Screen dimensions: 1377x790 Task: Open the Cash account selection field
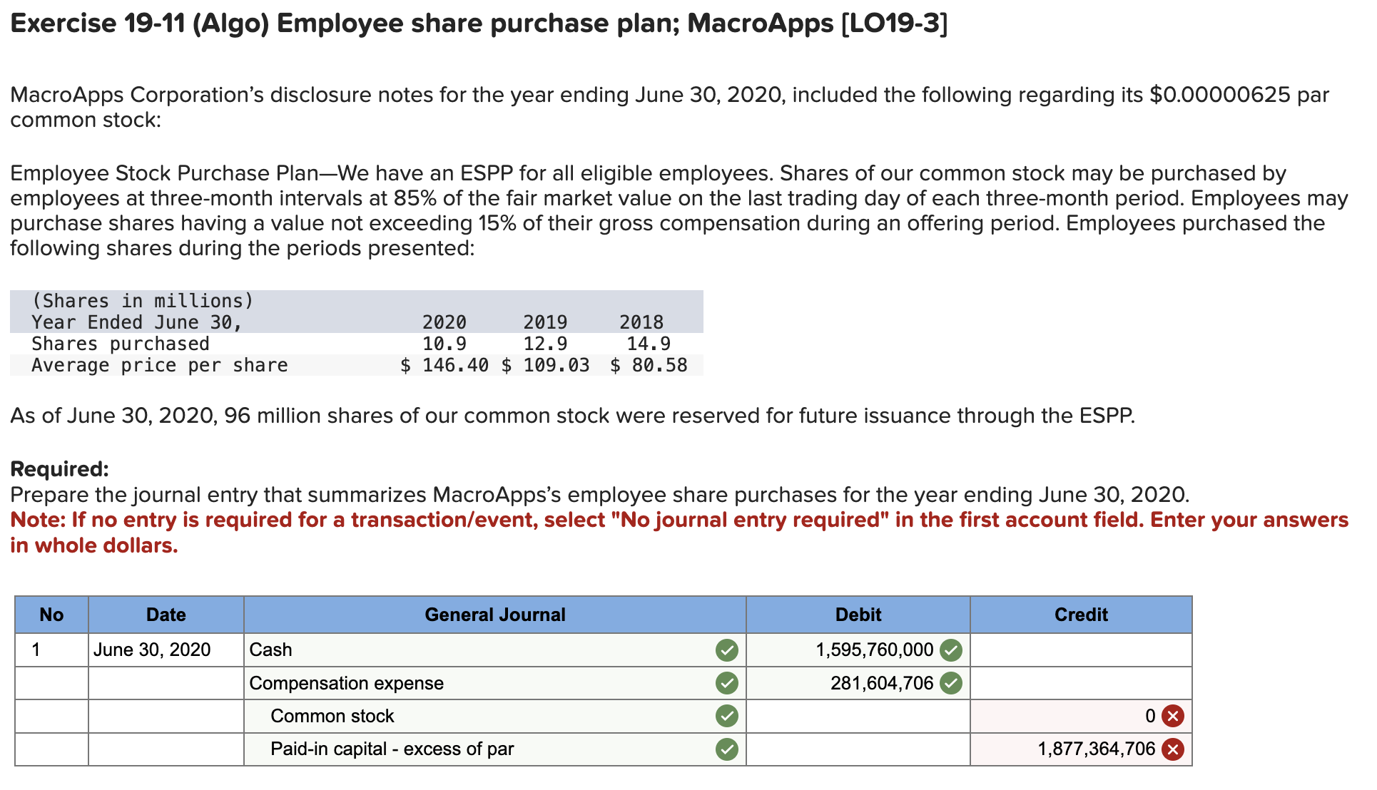[x=428, y=650]
